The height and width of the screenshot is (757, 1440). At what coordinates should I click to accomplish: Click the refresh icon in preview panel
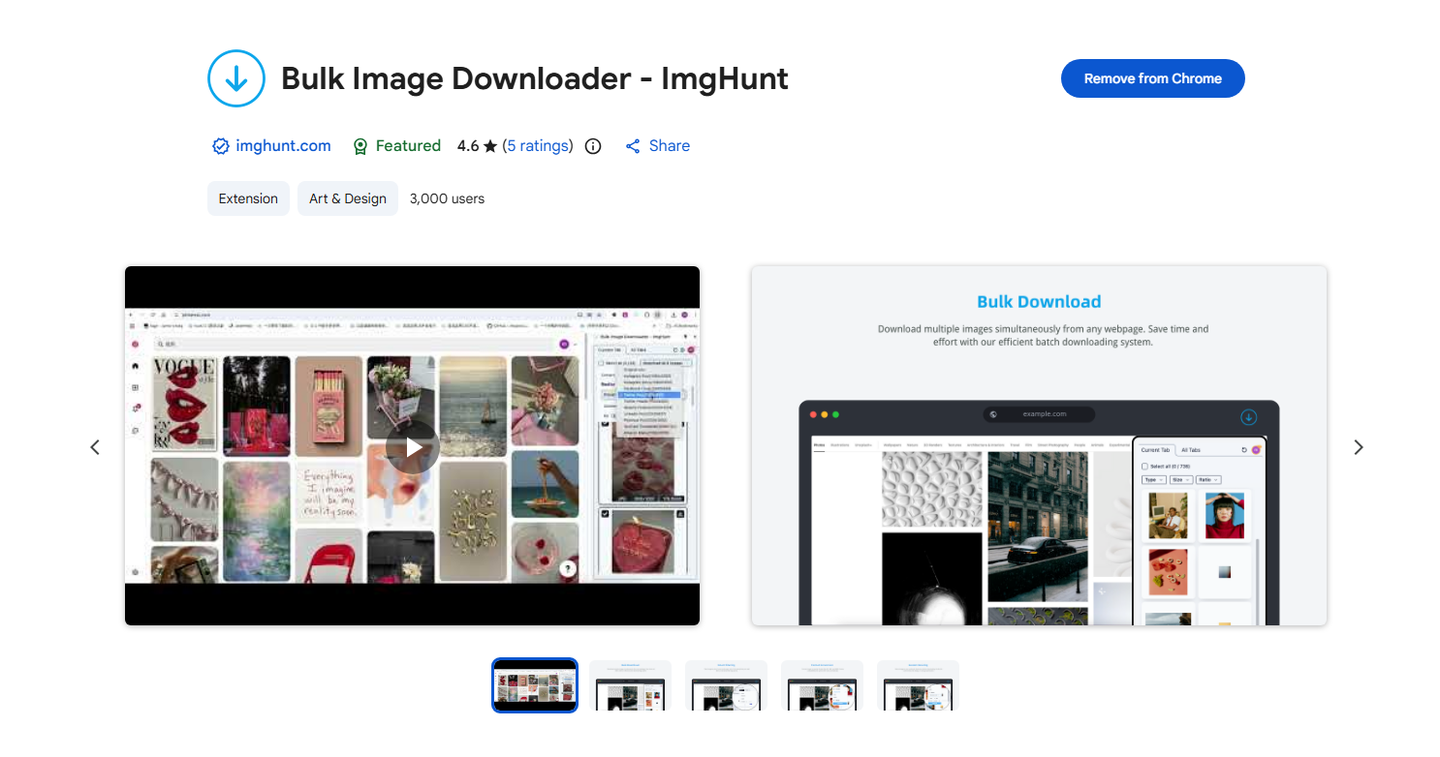[x=1243, y=450]
